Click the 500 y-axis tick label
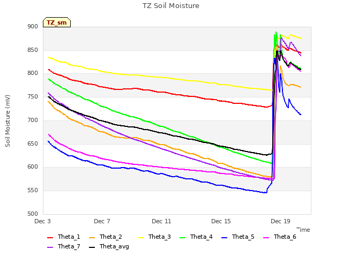 (33, 214)
